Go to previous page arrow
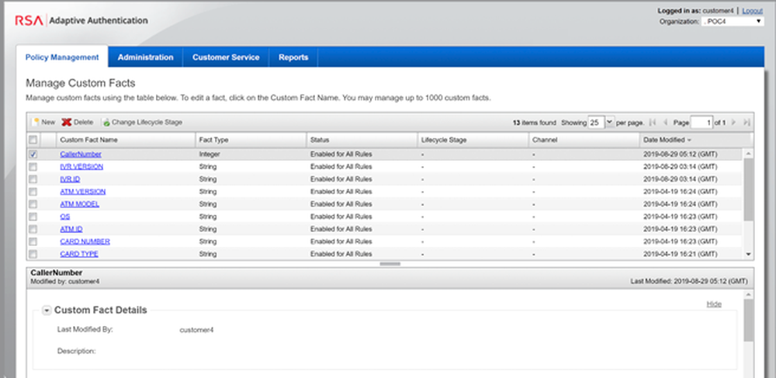Screen dimensions: 776x378 pyautogui.click(x=666, y=122)
